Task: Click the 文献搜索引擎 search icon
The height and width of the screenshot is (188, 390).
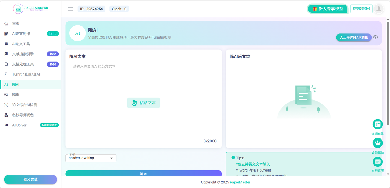Action: pos(6,54)
